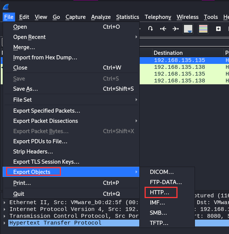Select Strip Headers… menu entry

[x=71, y=152]
